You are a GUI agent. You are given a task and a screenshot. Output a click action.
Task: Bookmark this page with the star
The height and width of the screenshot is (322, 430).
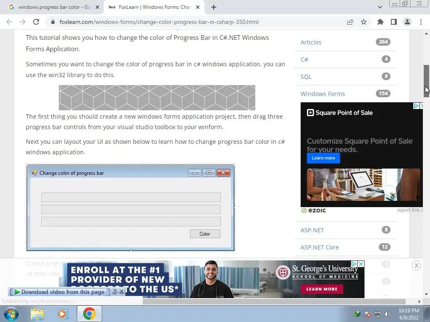364,22
